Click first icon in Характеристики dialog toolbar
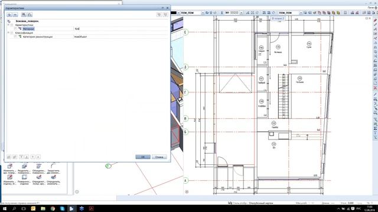Viewport: 378px width, 212px height. click(9, 15)
